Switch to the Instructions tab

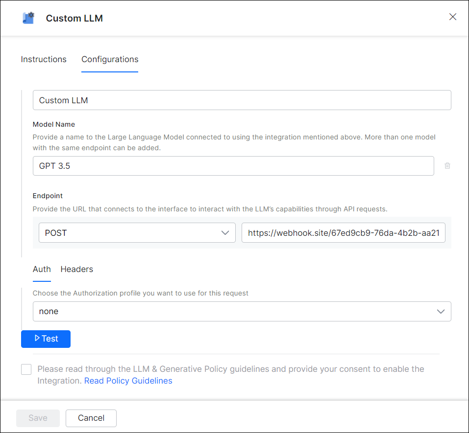point(44,59)
